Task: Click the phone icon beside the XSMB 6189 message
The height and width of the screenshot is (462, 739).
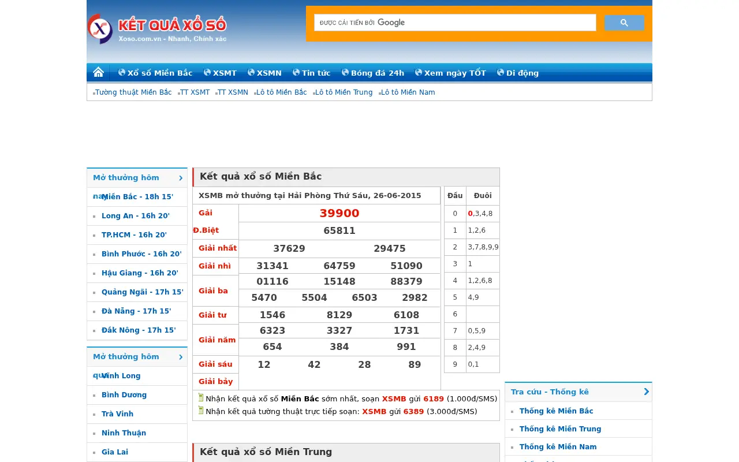Action: tap(201, 398)
